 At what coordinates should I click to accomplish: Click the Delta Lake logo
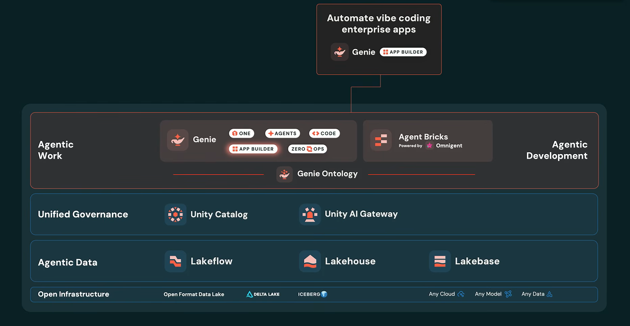263,294
